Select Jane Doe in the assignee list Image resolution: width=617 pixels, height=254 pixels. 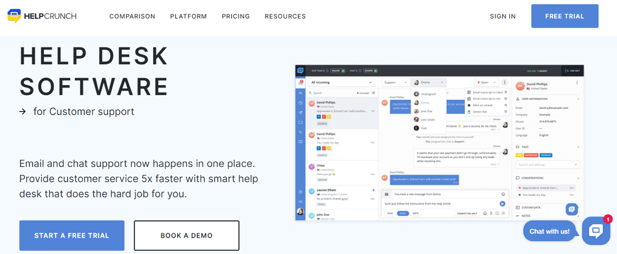[428, 111]
